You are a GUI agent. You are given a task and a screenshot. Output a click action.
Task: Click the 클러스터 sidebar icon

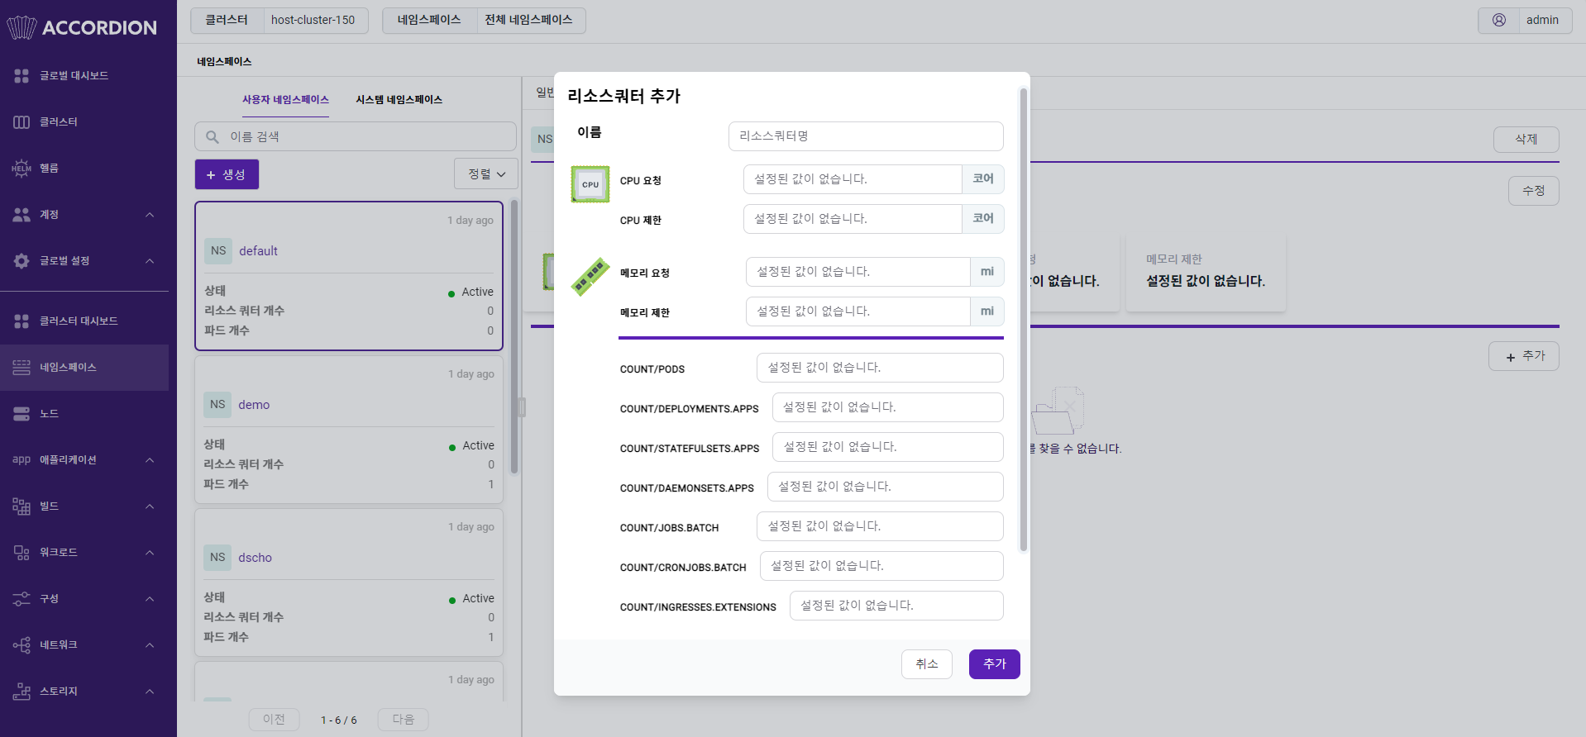pos(21,122)
